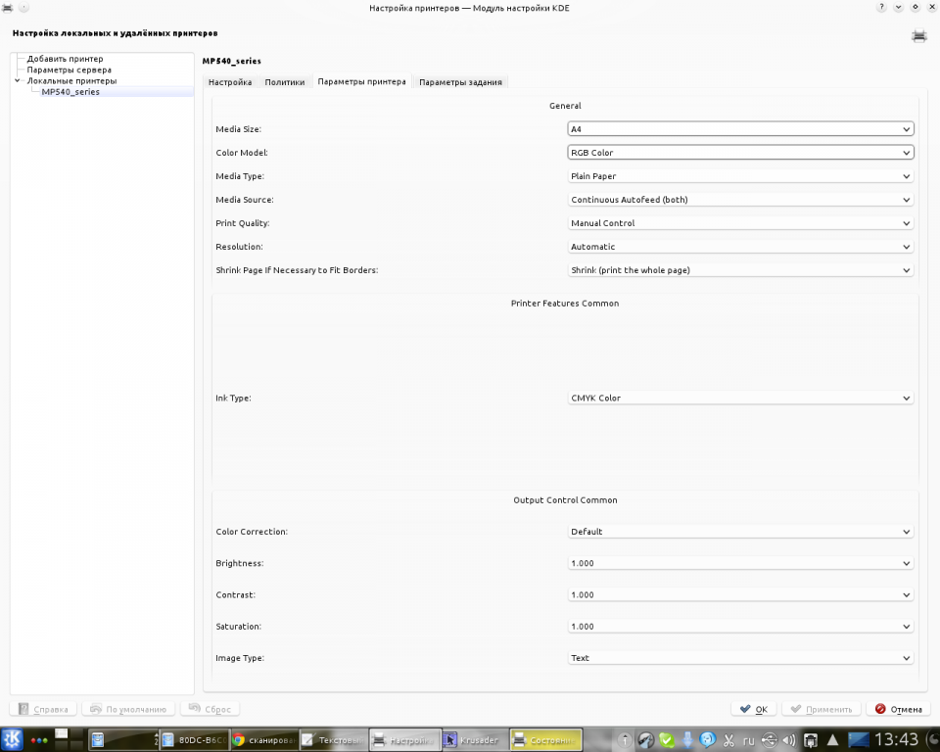Open the Ink Type dropdown (CMYK Color)
940x752 pixels.
(x=740, y=398)
